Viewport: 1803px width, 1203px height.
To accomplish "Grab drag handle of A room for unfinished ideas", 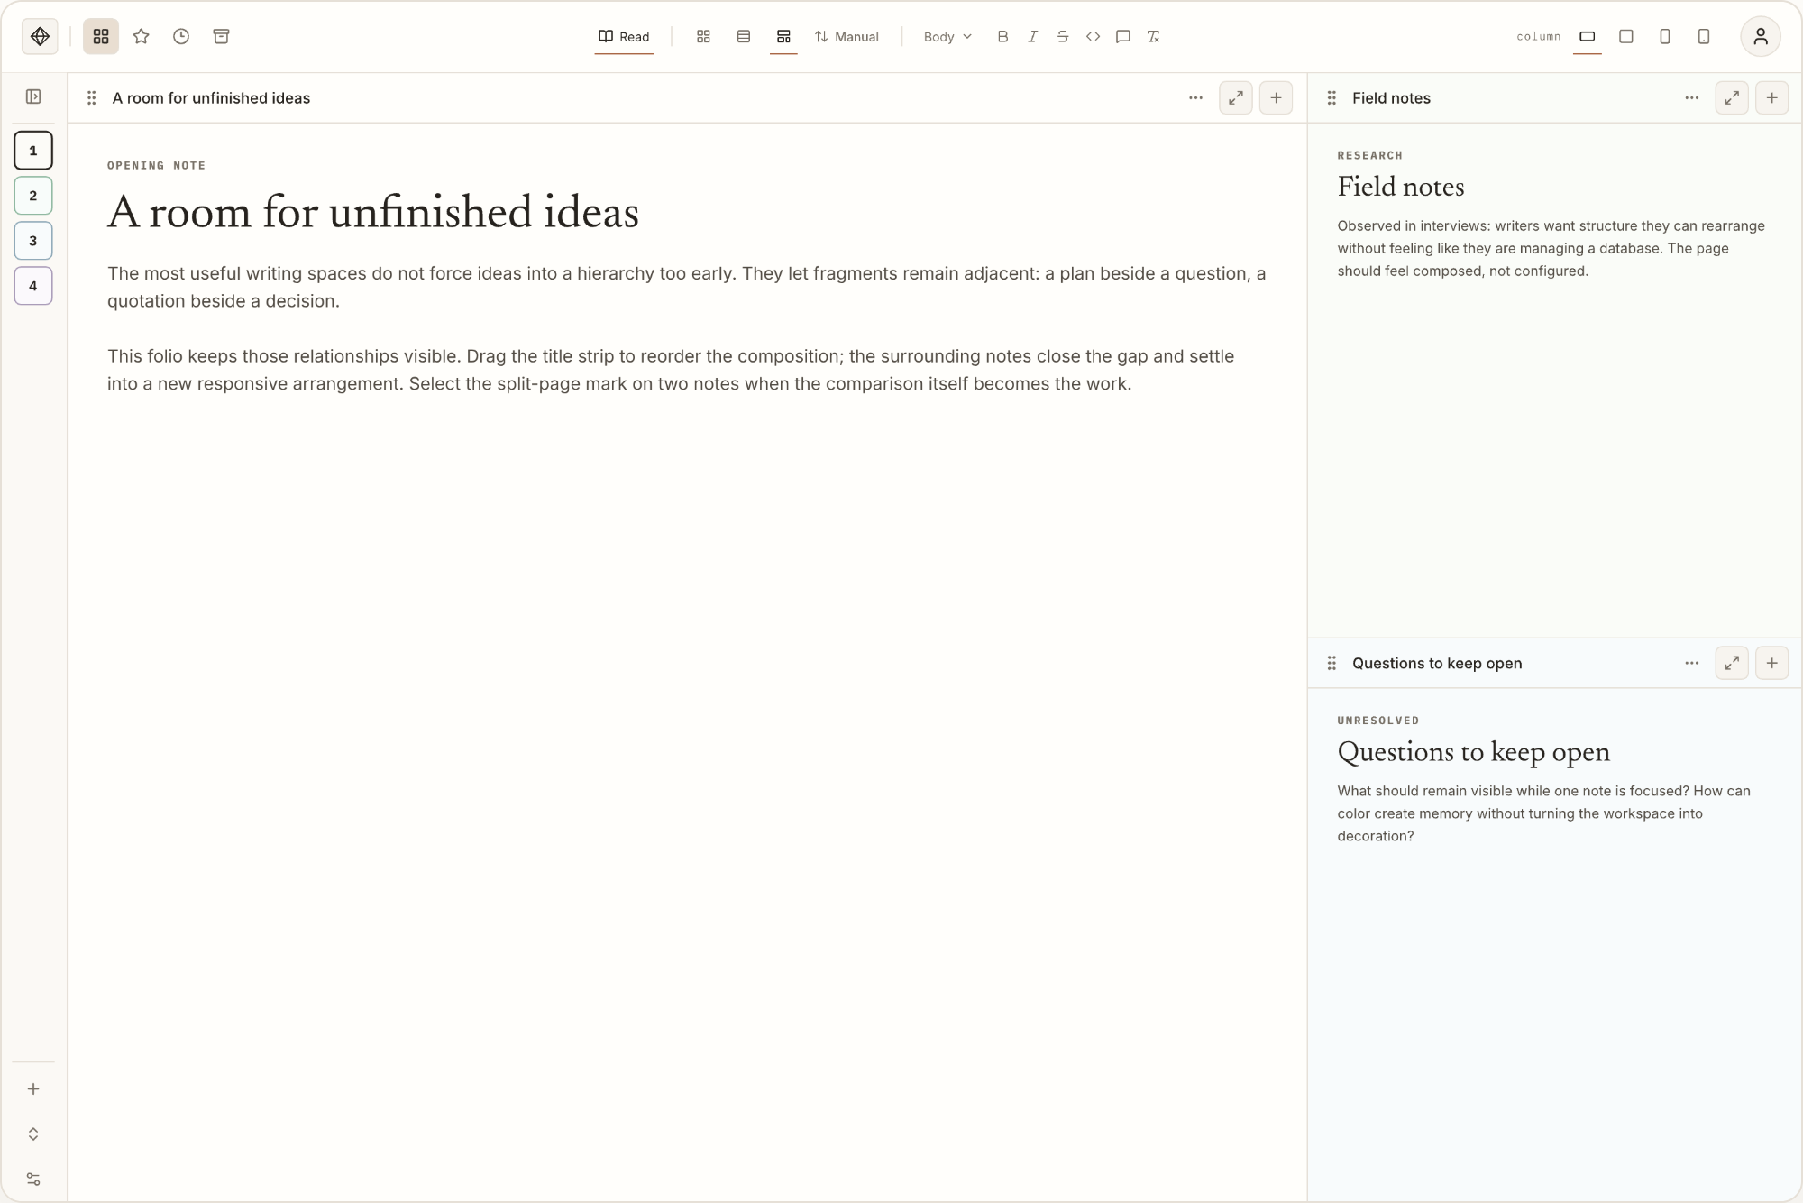I will pos(91,98).
